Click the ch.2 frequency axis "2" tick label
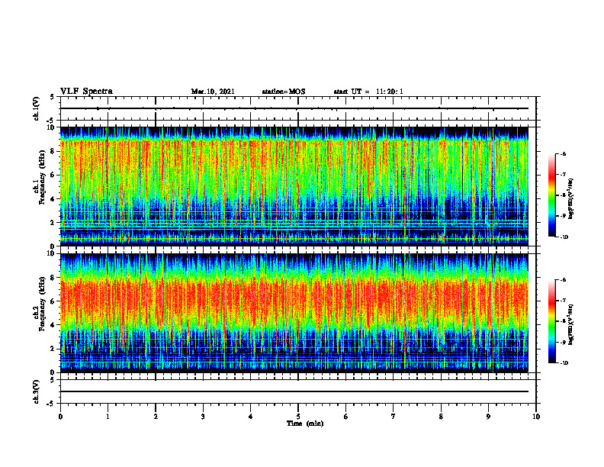The height and width of the screenshot is (467, 604). tap(53, 349)
